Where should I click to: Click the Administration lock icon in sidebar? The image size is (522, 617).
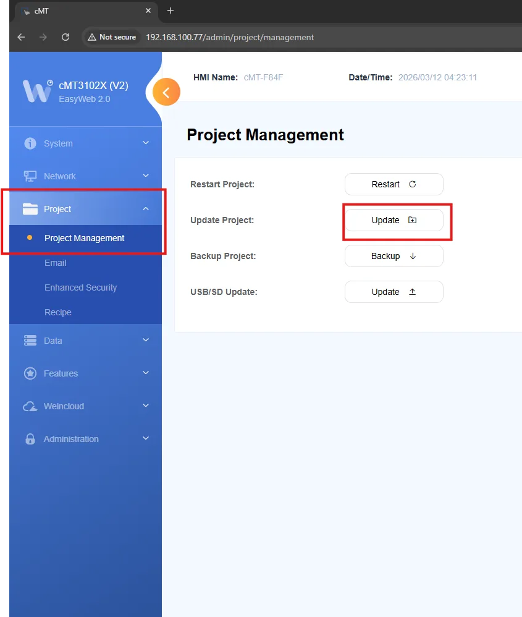click(x=30, y=439)
